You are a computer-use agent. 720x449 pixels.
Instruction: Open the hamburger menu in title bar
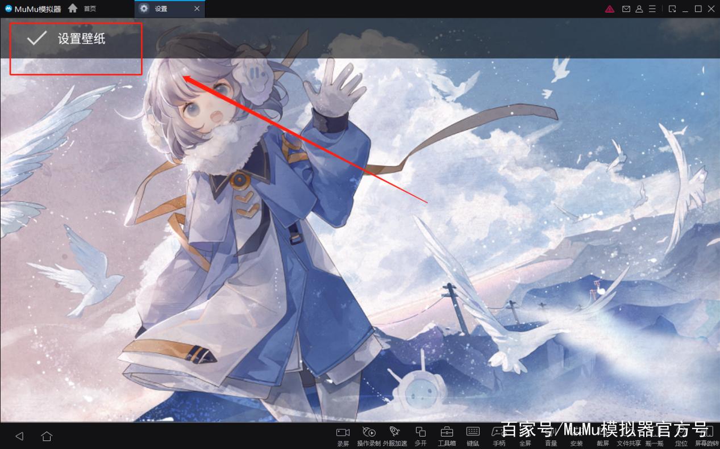(652, 9)
